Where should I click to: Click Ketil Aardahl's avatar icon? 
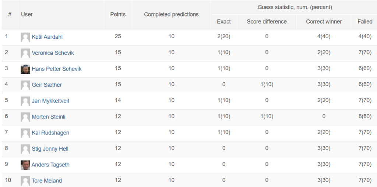click(25, 37)
